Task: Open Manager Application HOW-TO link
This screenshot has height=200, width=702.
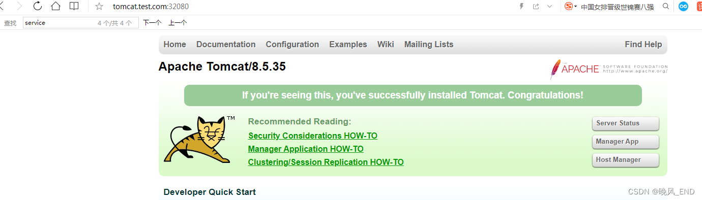Action: 306,149
